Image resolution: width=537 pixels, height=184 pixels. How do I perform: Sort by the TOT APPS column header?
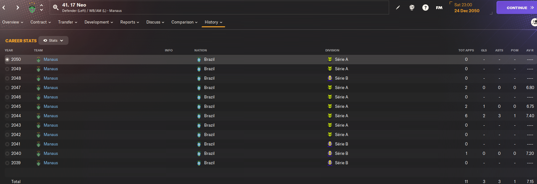466,50
